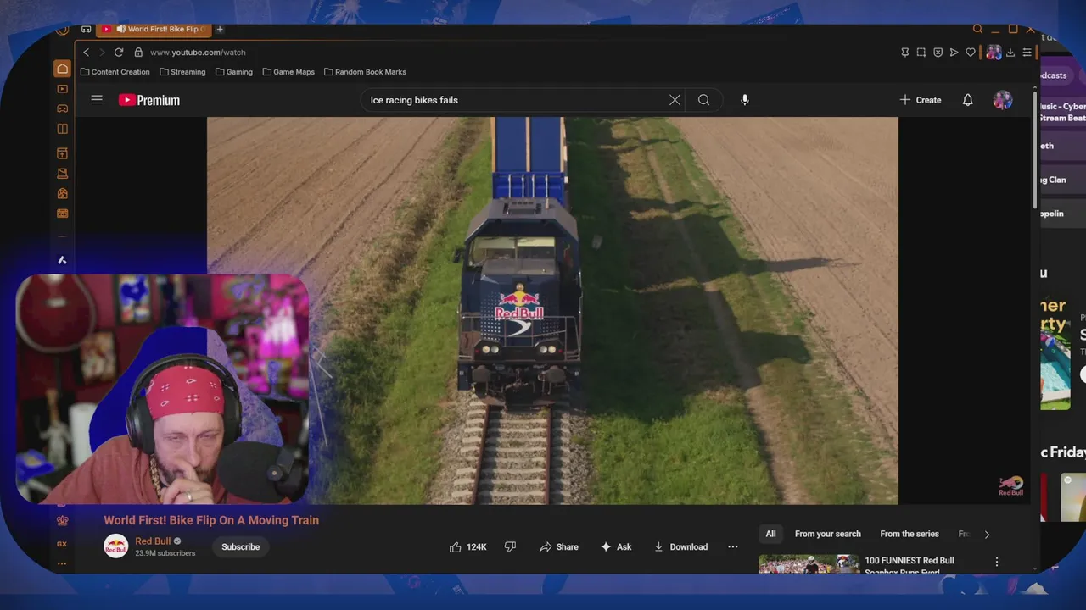The width and height of the screenshot is (1086, 610).
Task: Open the GX Corner gamepad sidebar icon
Action: point(62,108)
